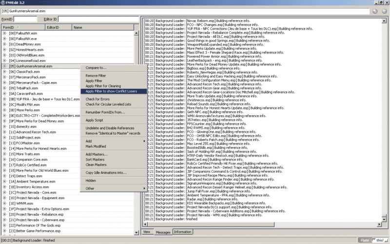Click the forward navigation arrow icon
The height and width of the screenshot is (244, 390).
(384, 11)
